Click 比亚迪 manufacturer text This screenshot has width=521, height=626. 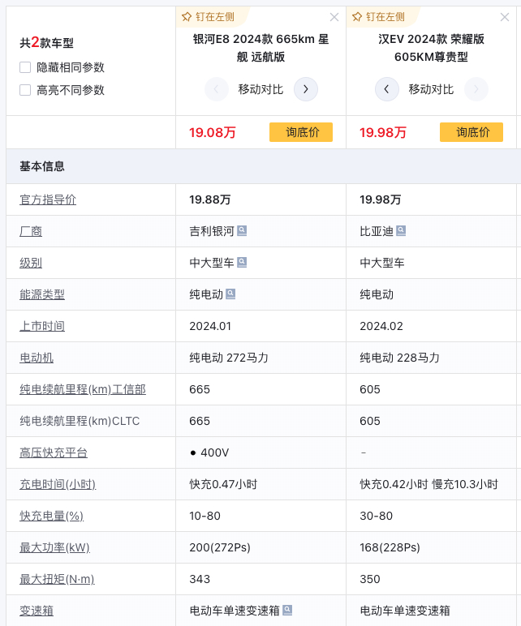(x=377, y=231)
